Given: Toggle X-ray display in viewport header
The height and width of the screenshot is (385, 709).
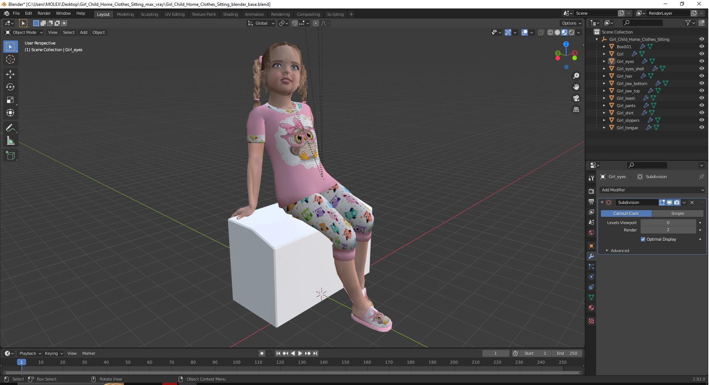Looking at the screenshot, I should (x=541, y=32).
